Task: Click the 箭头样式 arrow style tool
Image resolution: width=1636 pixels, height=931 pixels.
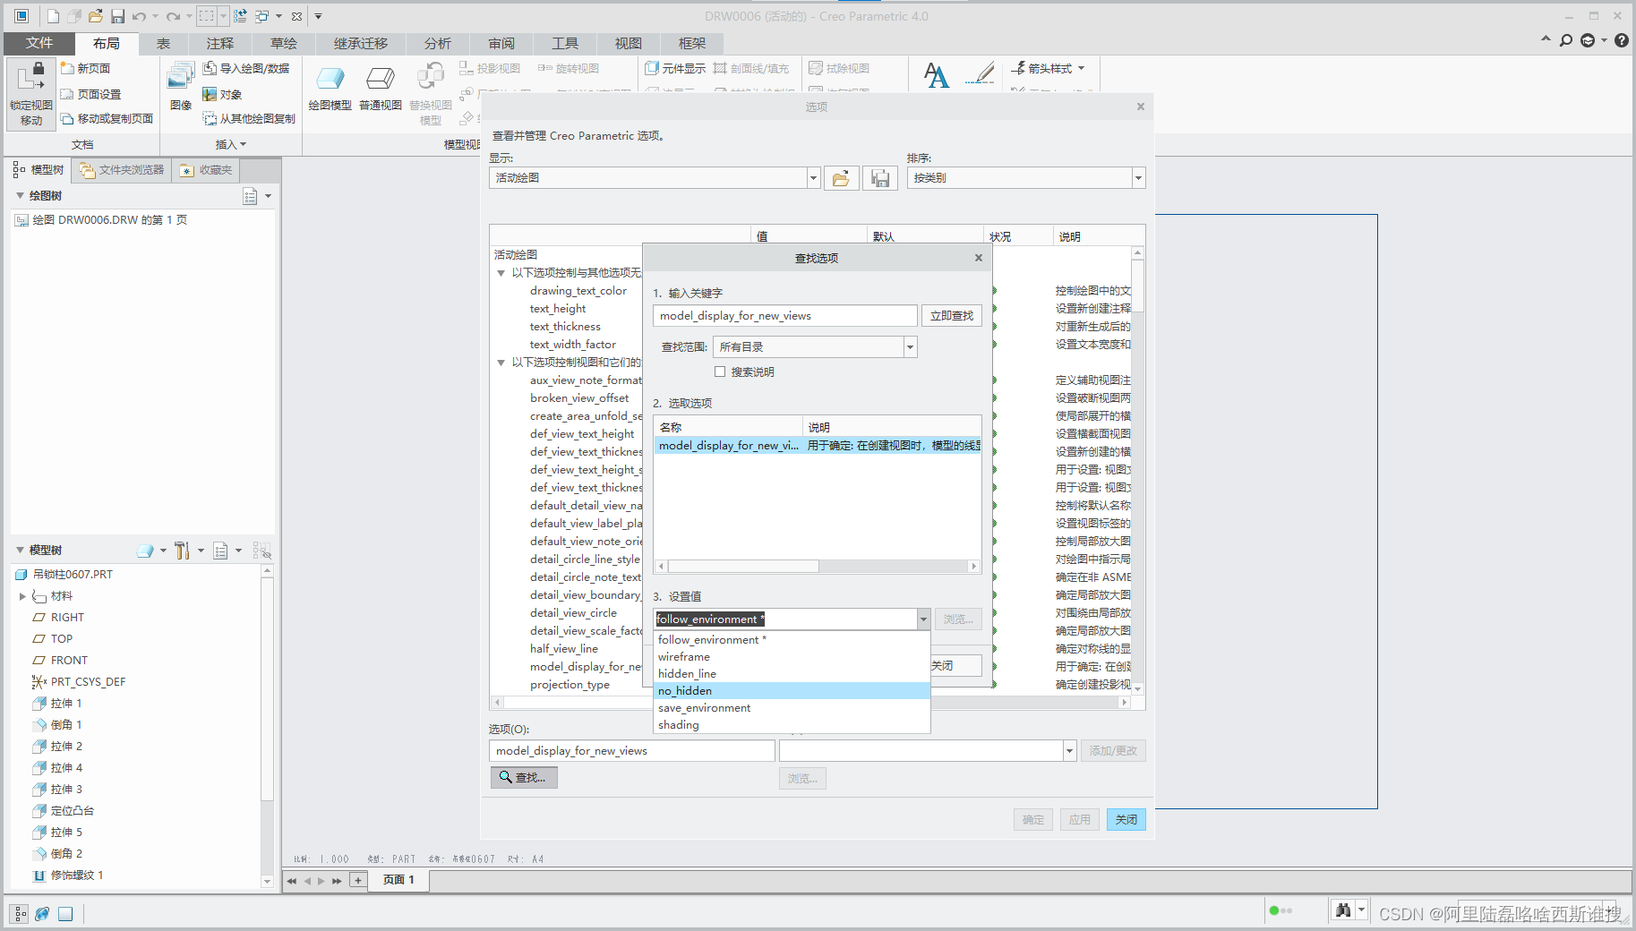Action: 1048,68
